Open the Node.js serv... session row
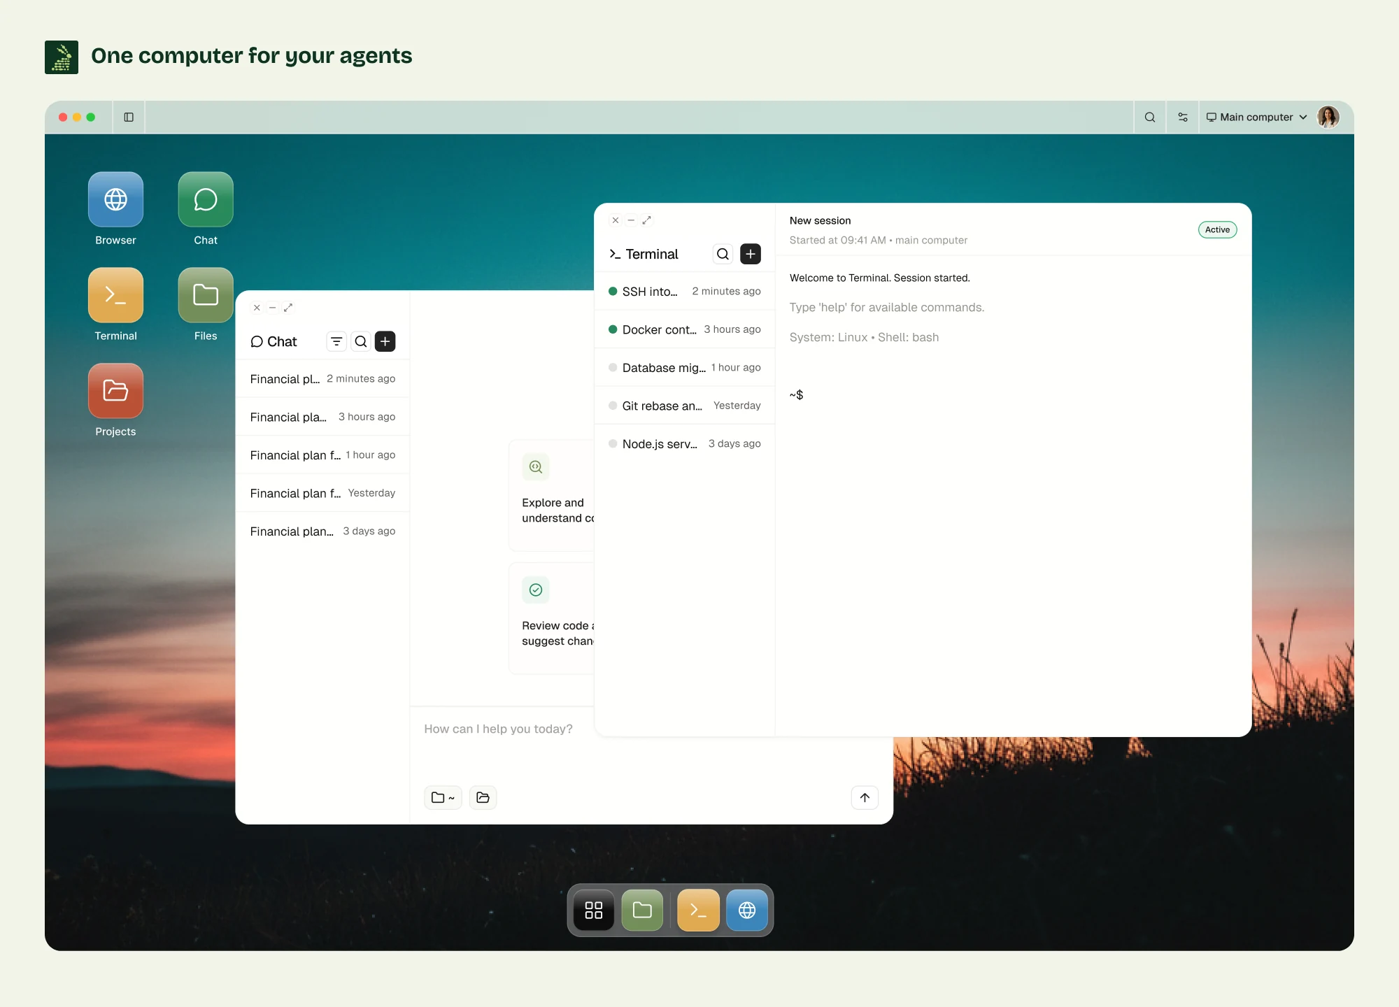The image size is (1399, 1007). (685, 444)
